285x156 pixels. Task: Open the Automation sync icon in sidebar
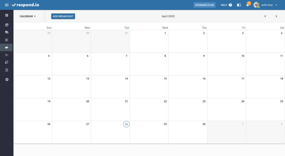pyautogui.click(x=7, y=62)
